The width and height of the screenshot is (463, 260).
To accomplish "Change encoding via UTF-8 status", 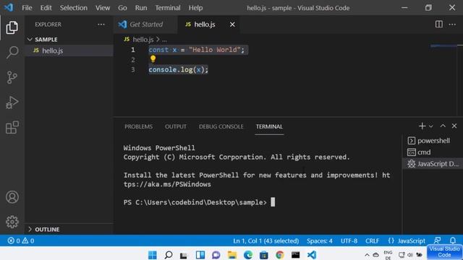I will coord(349,240).
